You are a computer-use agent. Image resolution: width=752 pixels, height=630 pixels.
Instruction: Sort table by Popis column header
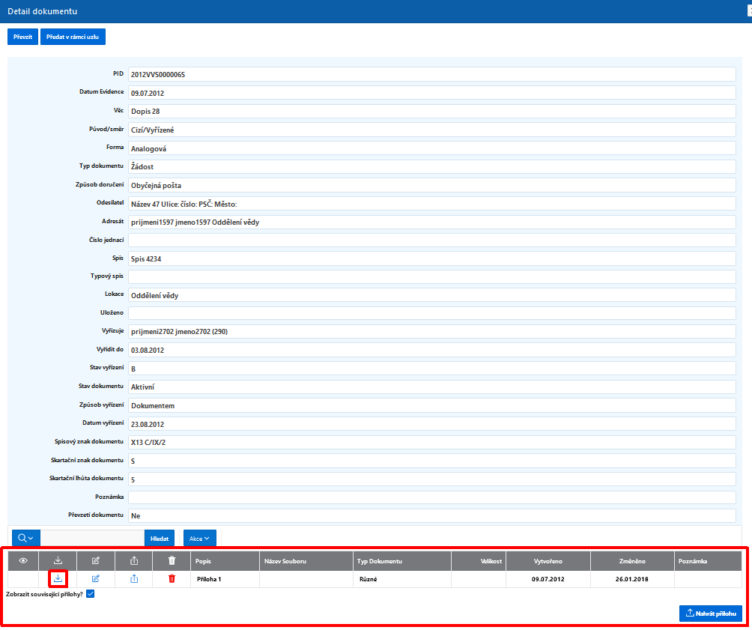point(203,561)
